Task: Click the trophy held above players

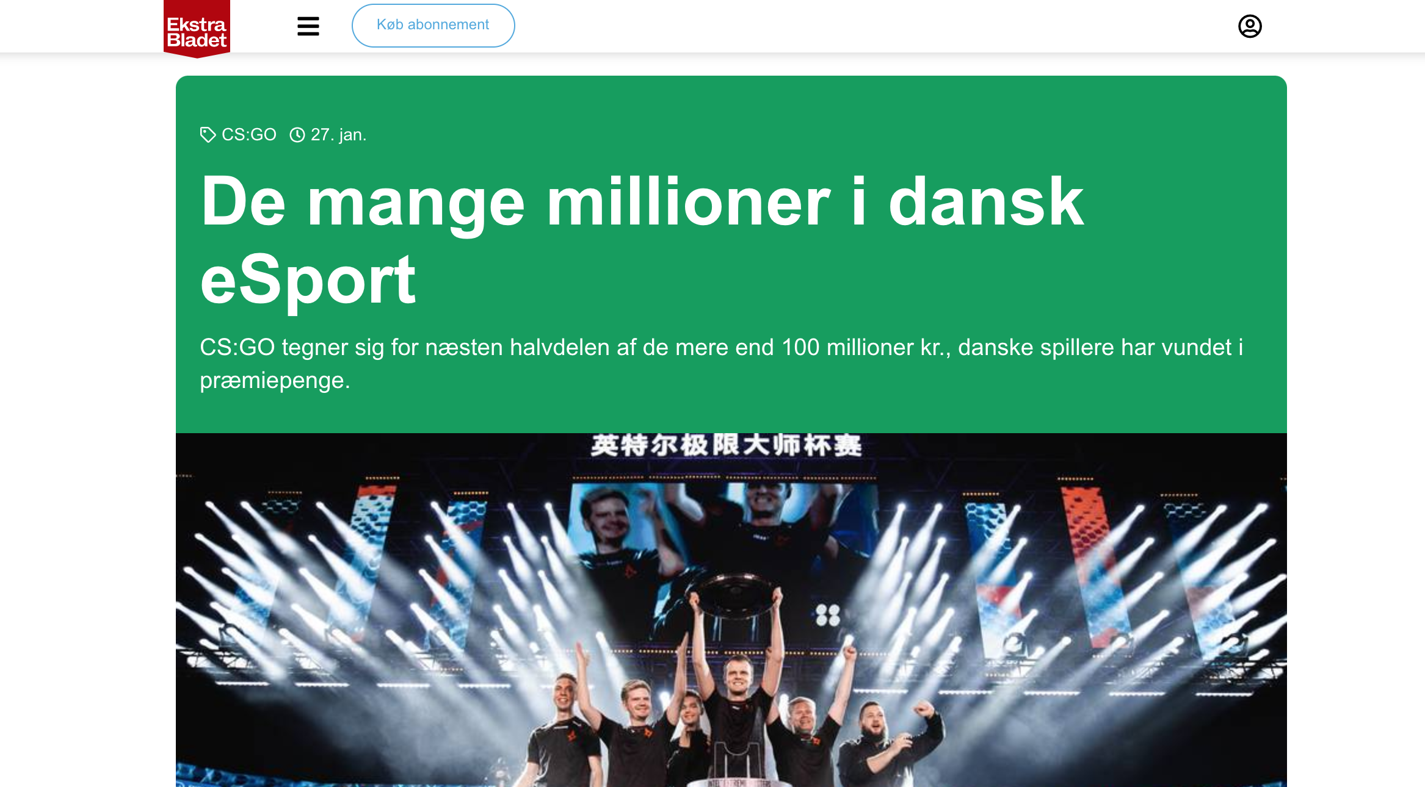Action: [738, 595]
